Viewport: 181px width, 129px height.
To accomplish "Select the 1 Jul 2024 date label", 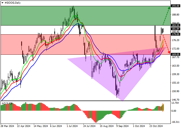I will point(72,126).
